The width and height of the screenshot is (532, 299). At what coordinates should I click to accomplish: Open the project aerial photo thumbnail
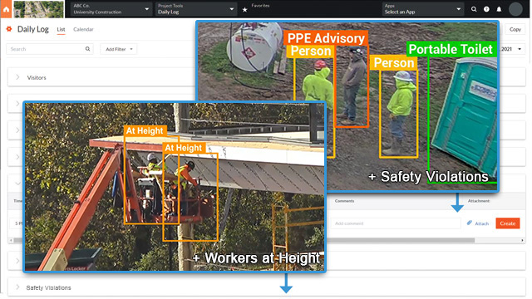click(x=38, y=9)
